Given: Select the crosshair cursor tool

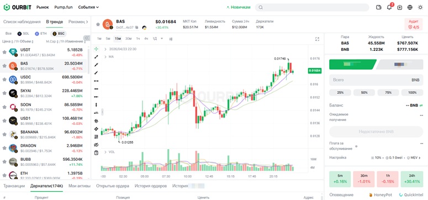Looking at the screenshot, I should [x=96, y=49].
